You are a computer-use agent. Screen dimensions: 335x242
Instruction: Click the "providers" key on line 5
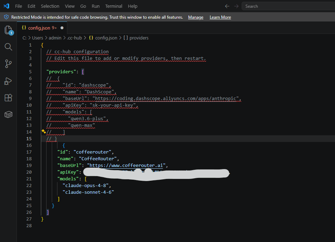pyautogui.click(x=61, y=72)
